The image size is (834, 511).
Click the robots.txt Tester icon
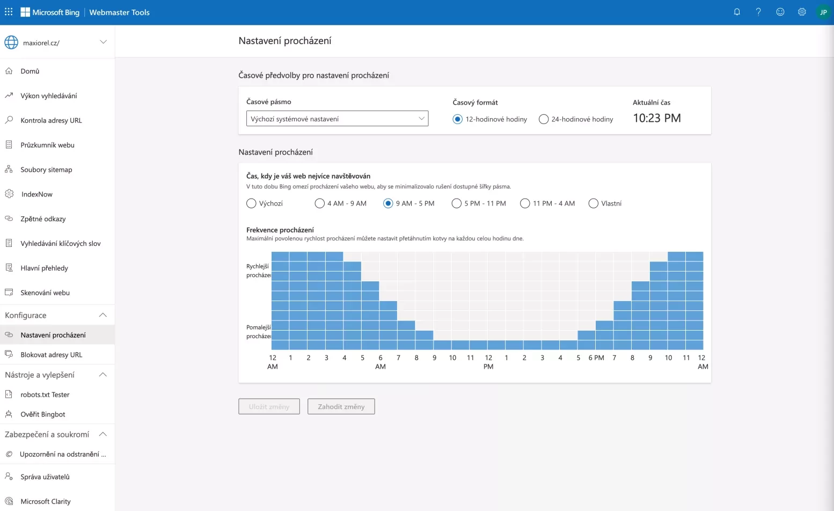pyautogui.click(x=9, y=395)
